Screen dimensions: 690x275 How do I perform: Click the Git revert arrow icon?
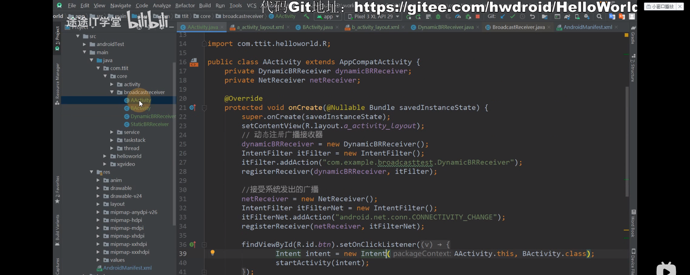(x=532, y=17)
